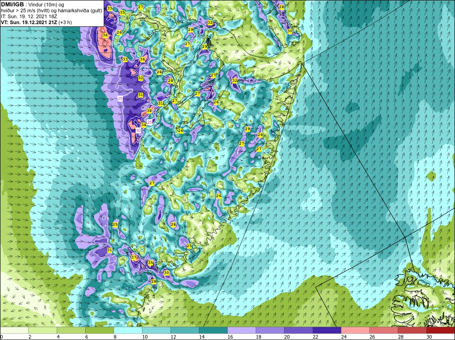Select the 'VT: Sun. 19.12.2021 21Z' valid time line
The height and width of the screenshot is (340, 455).
(29, 22)
